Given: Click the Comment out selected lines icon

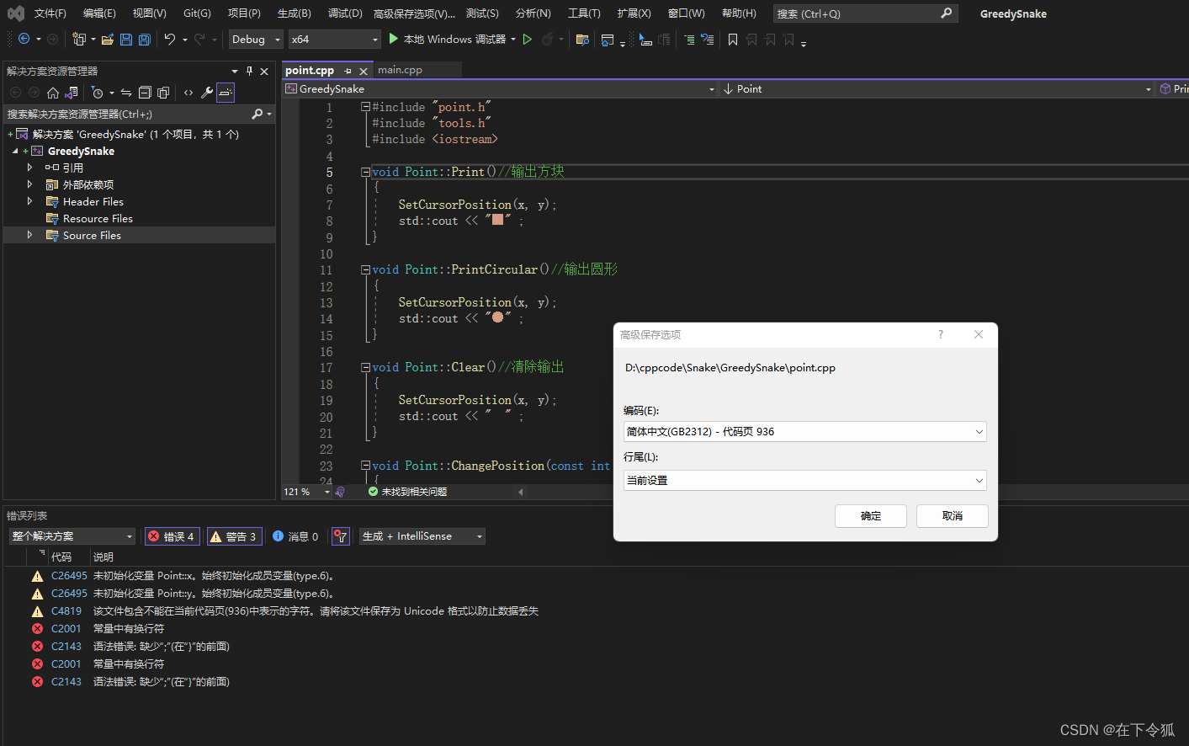Looking at the screenshot, I should click(689, 40).
